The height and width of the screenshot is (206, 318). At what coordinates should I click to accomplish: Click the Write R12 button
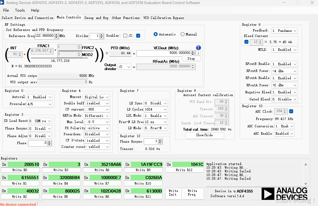(184, 170)
